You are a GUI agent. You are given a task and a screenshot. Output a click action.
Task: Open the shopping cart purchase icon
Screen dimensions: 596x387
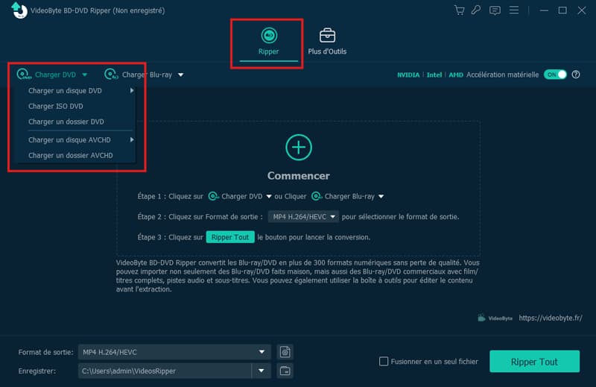tap(459, 10)
